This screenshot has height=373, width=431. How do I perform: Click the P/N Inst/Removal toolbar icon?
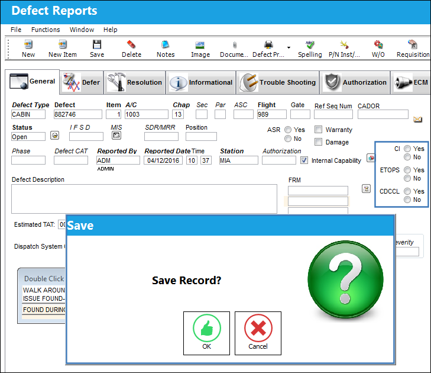coord(344,44)
